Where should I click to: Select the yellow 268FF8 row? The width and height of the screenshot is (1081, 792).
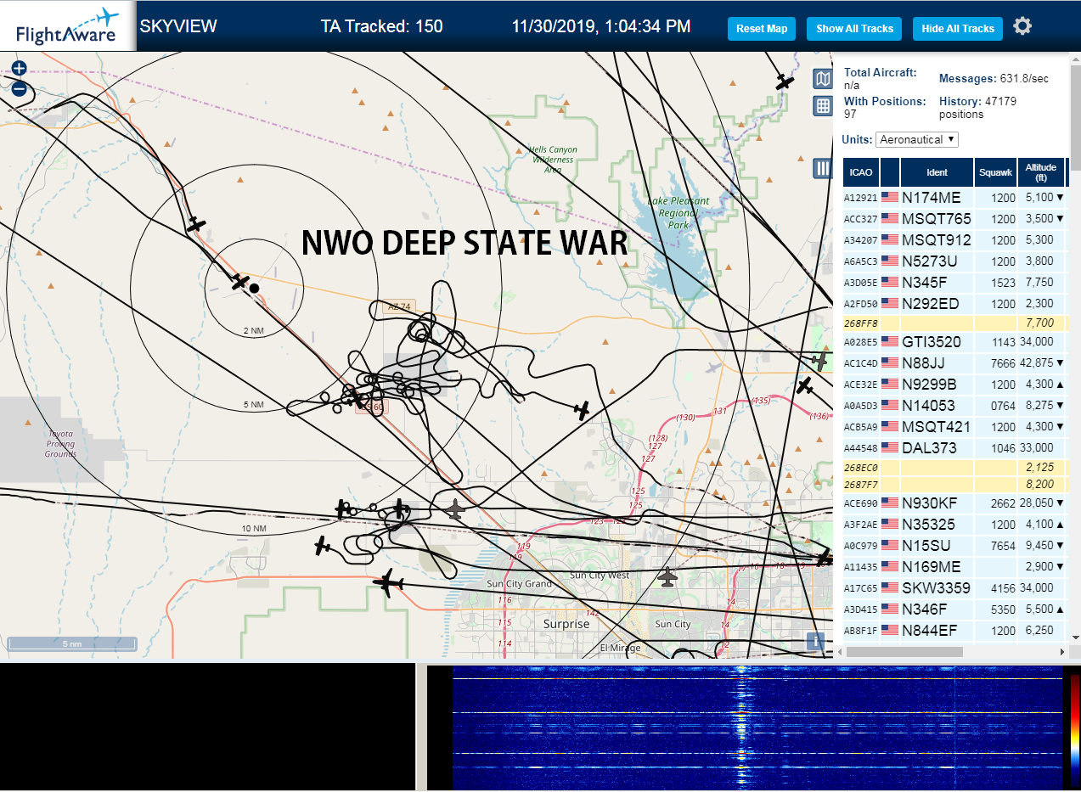(x=955, y=323)
